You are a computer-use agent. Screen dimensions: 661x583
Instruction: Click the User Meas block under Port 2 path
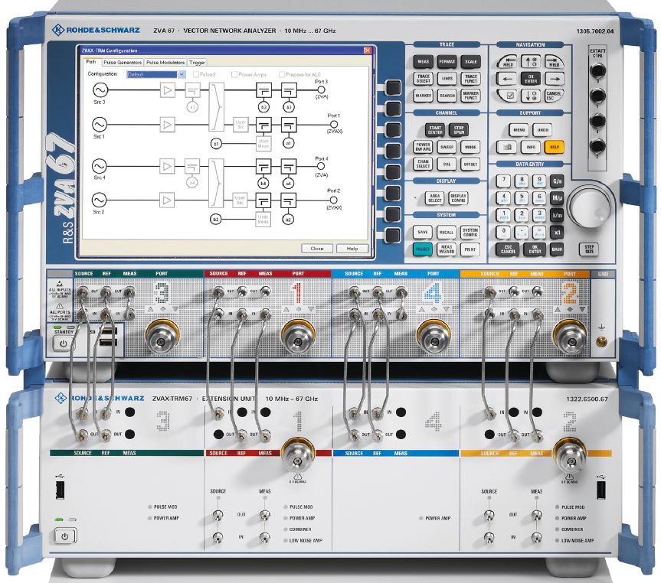(263, 219)
